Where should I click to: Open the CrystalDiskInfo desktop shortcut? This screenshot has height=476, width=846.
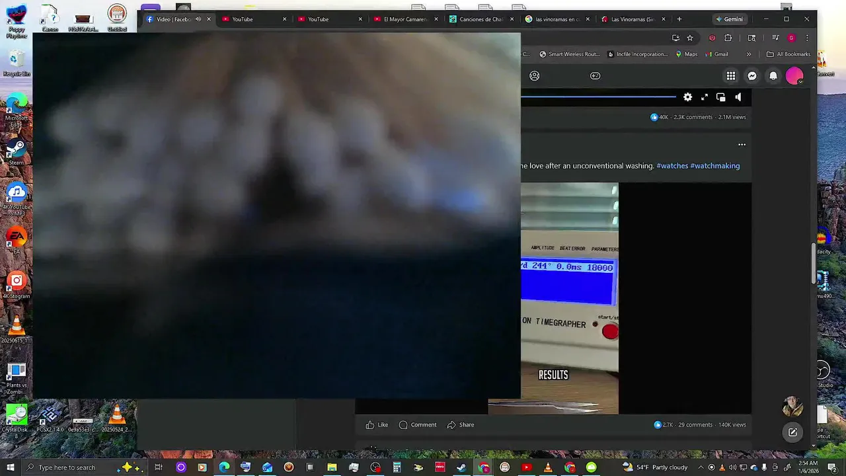tap(17, 421)
